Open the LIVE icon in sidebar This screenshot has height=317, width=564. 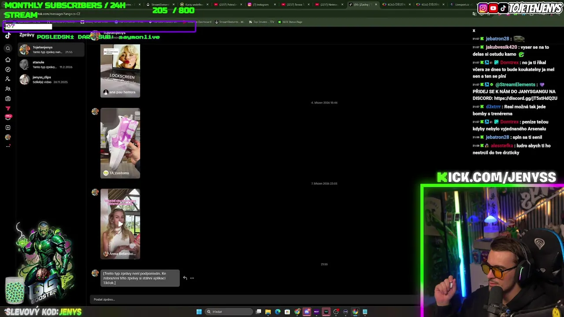[x=8, y=98]
